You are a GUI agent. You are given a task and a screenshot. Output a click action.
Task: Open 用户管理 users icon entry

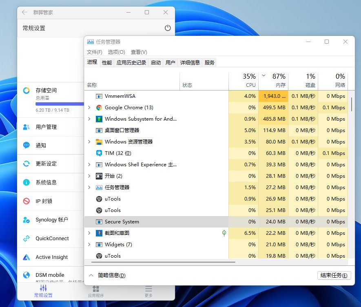pyautogui.click(x=27, y=127)
